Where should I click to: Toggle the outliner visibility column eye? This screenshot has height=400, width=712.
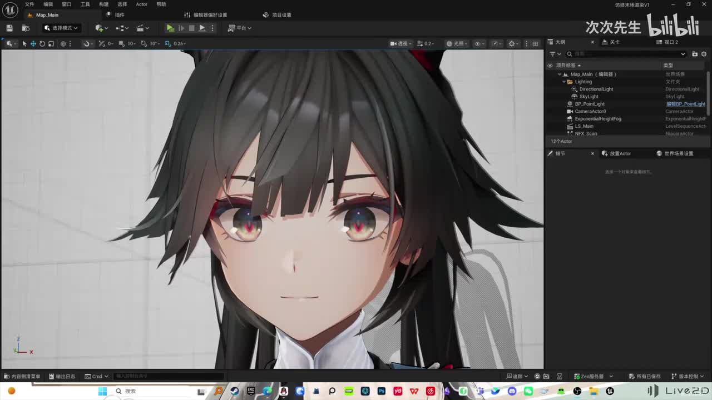click(x=550, y=66)
